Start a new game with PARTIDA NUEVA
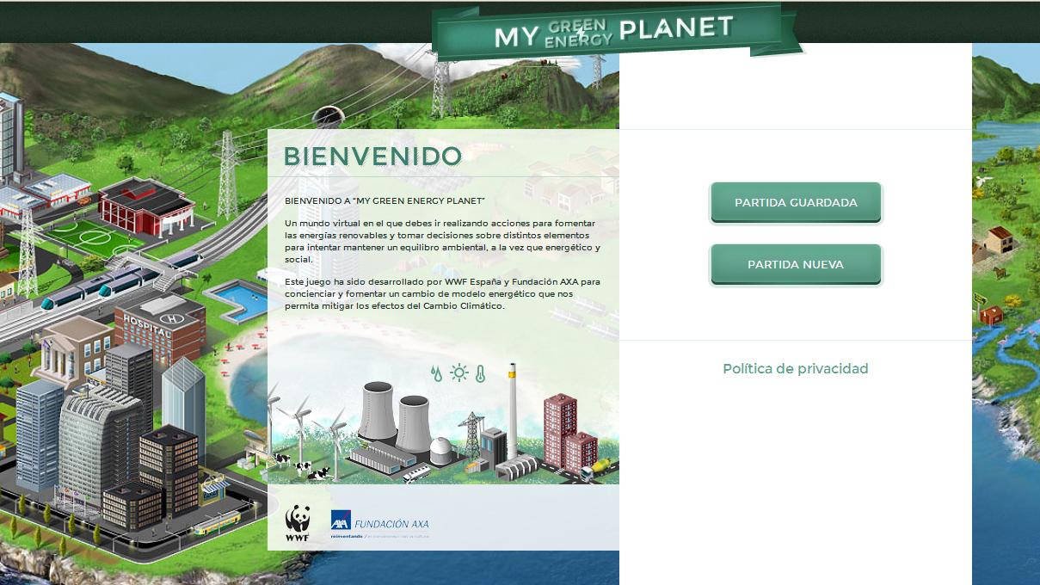Screen dimensions: 1040x585 (x=796, y=264)
